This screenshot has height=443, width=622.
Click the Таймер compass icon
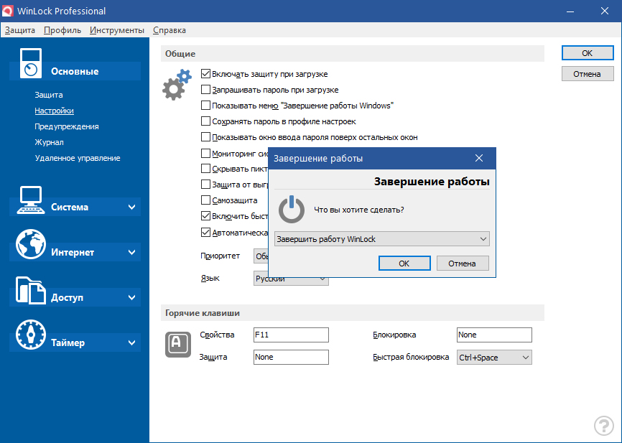pyautogui.click(x=30, y=335)
